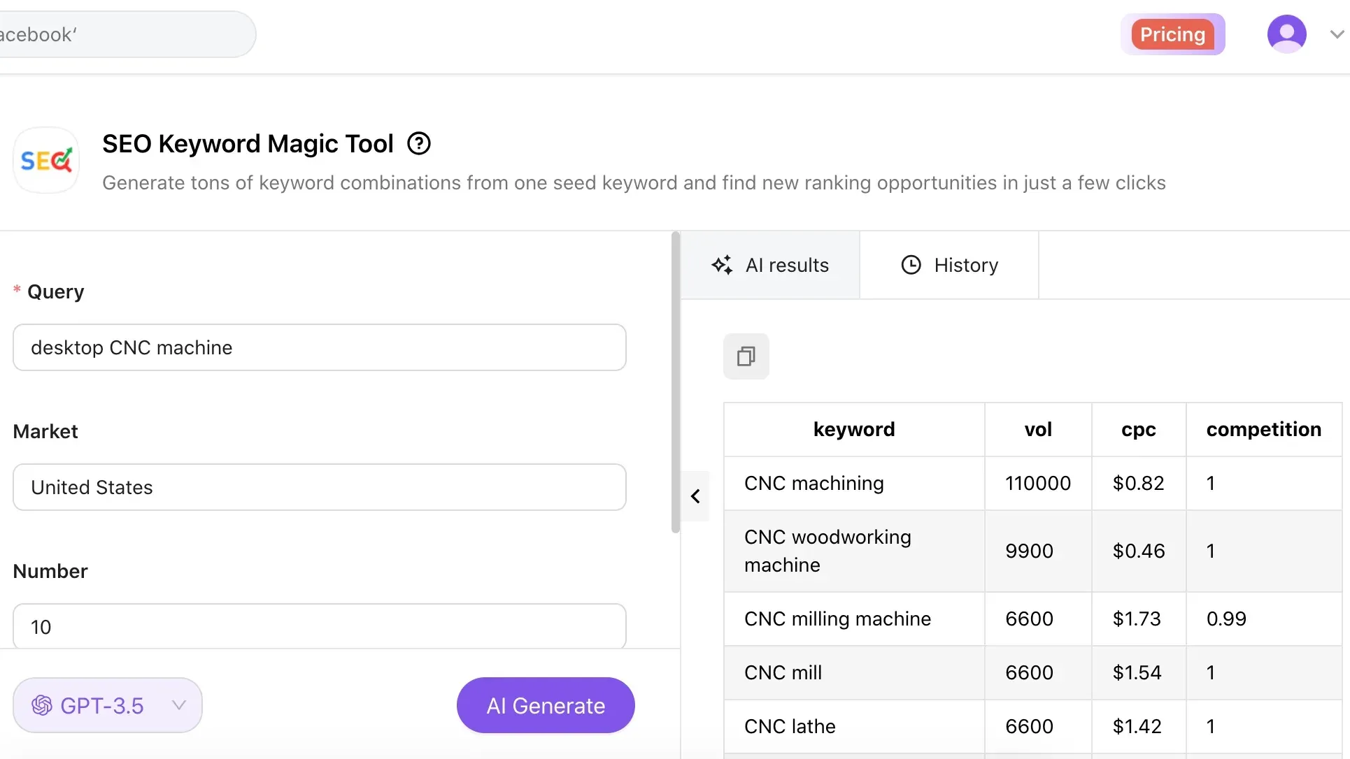
Task: Click the GPT-3.5 OpenAI logo icon
Action: pyautogui.click(x=42, y=705)
